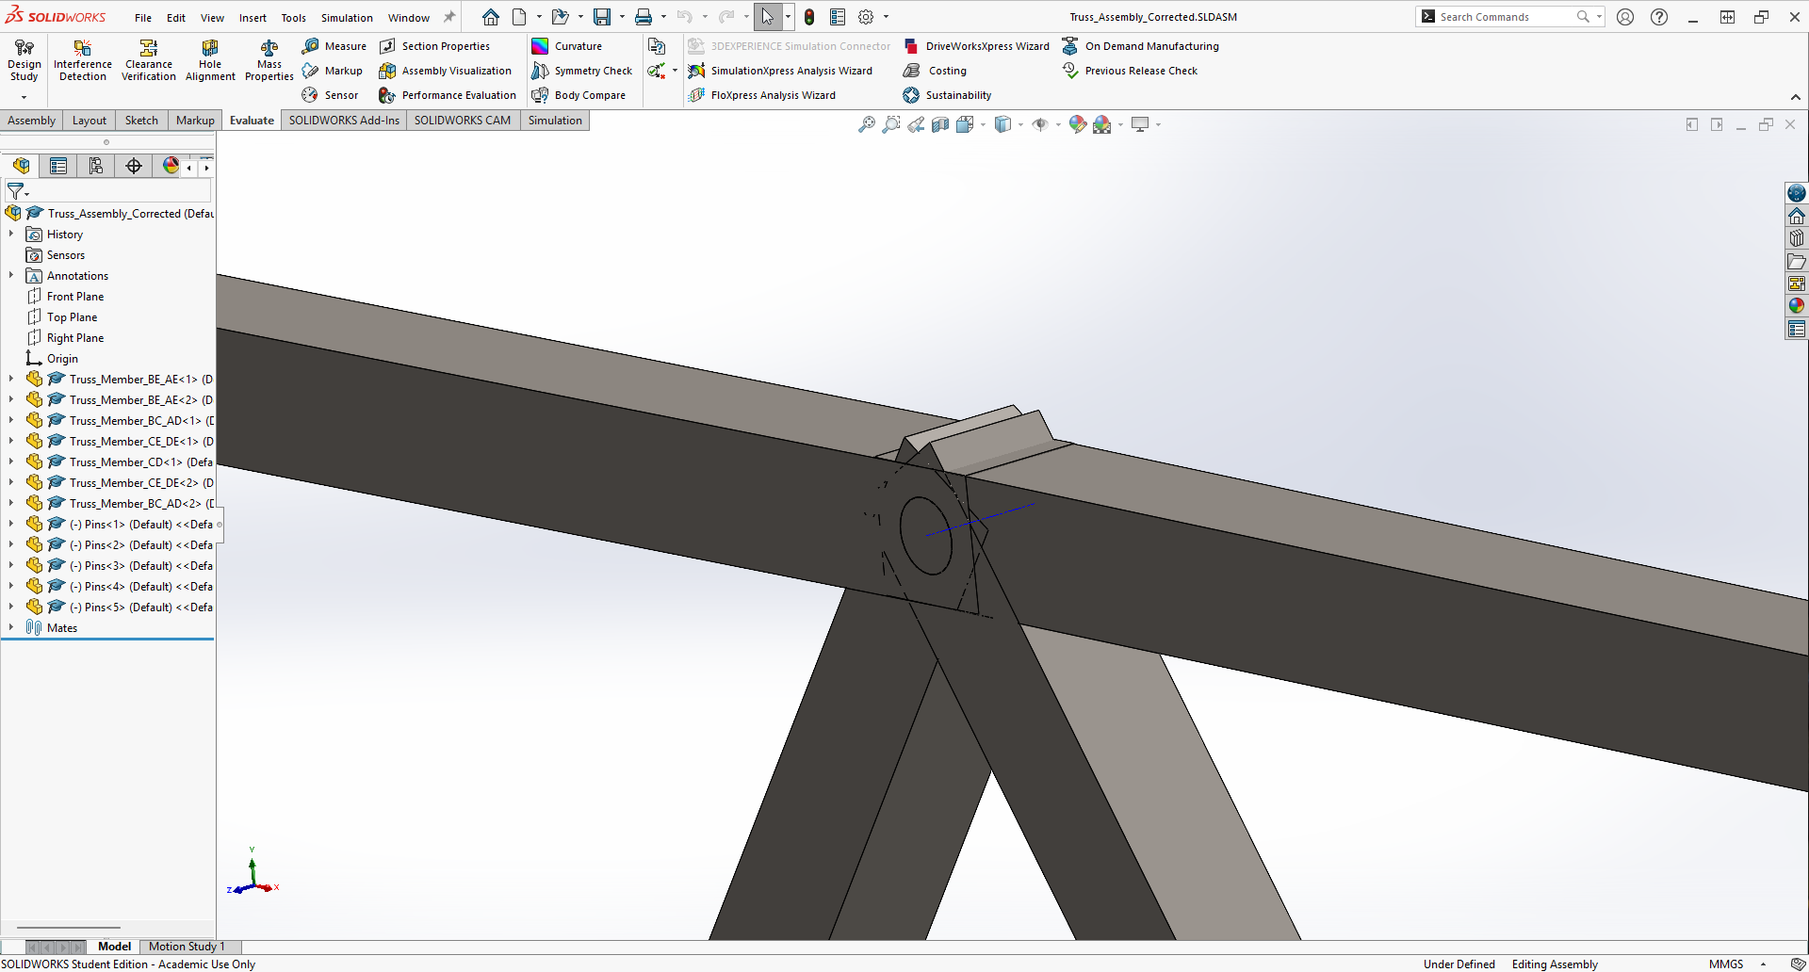
Task: Run Previous Release Check
Action: [x=1130, y=71]
